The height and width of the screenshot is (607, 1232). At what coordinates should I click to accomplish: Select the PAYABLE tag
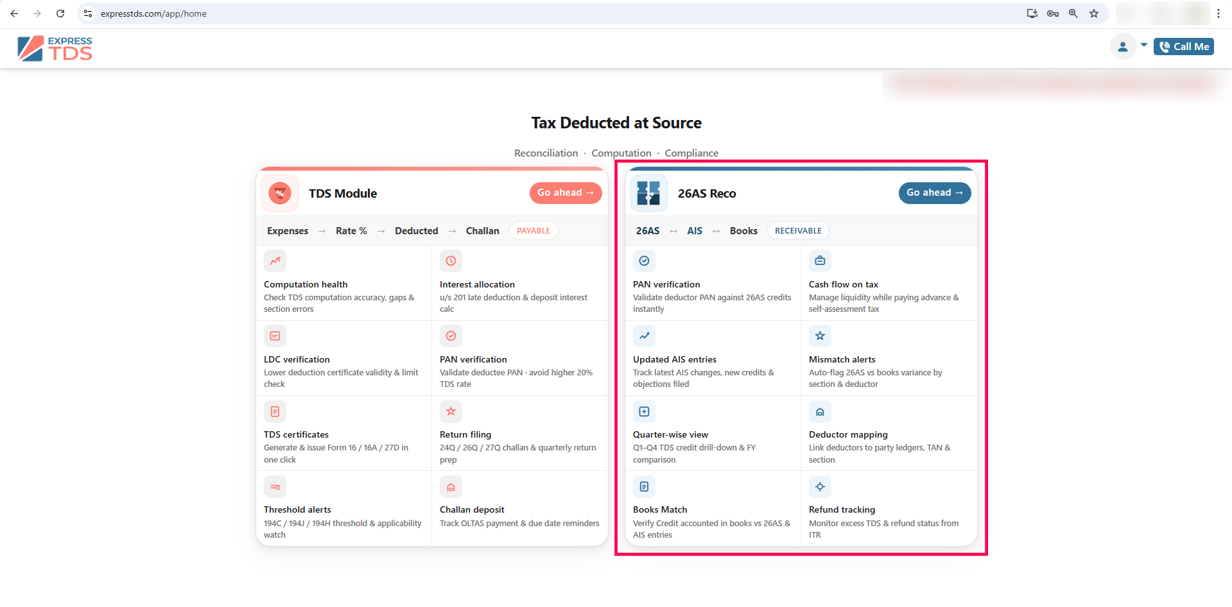tap(533, 231)
